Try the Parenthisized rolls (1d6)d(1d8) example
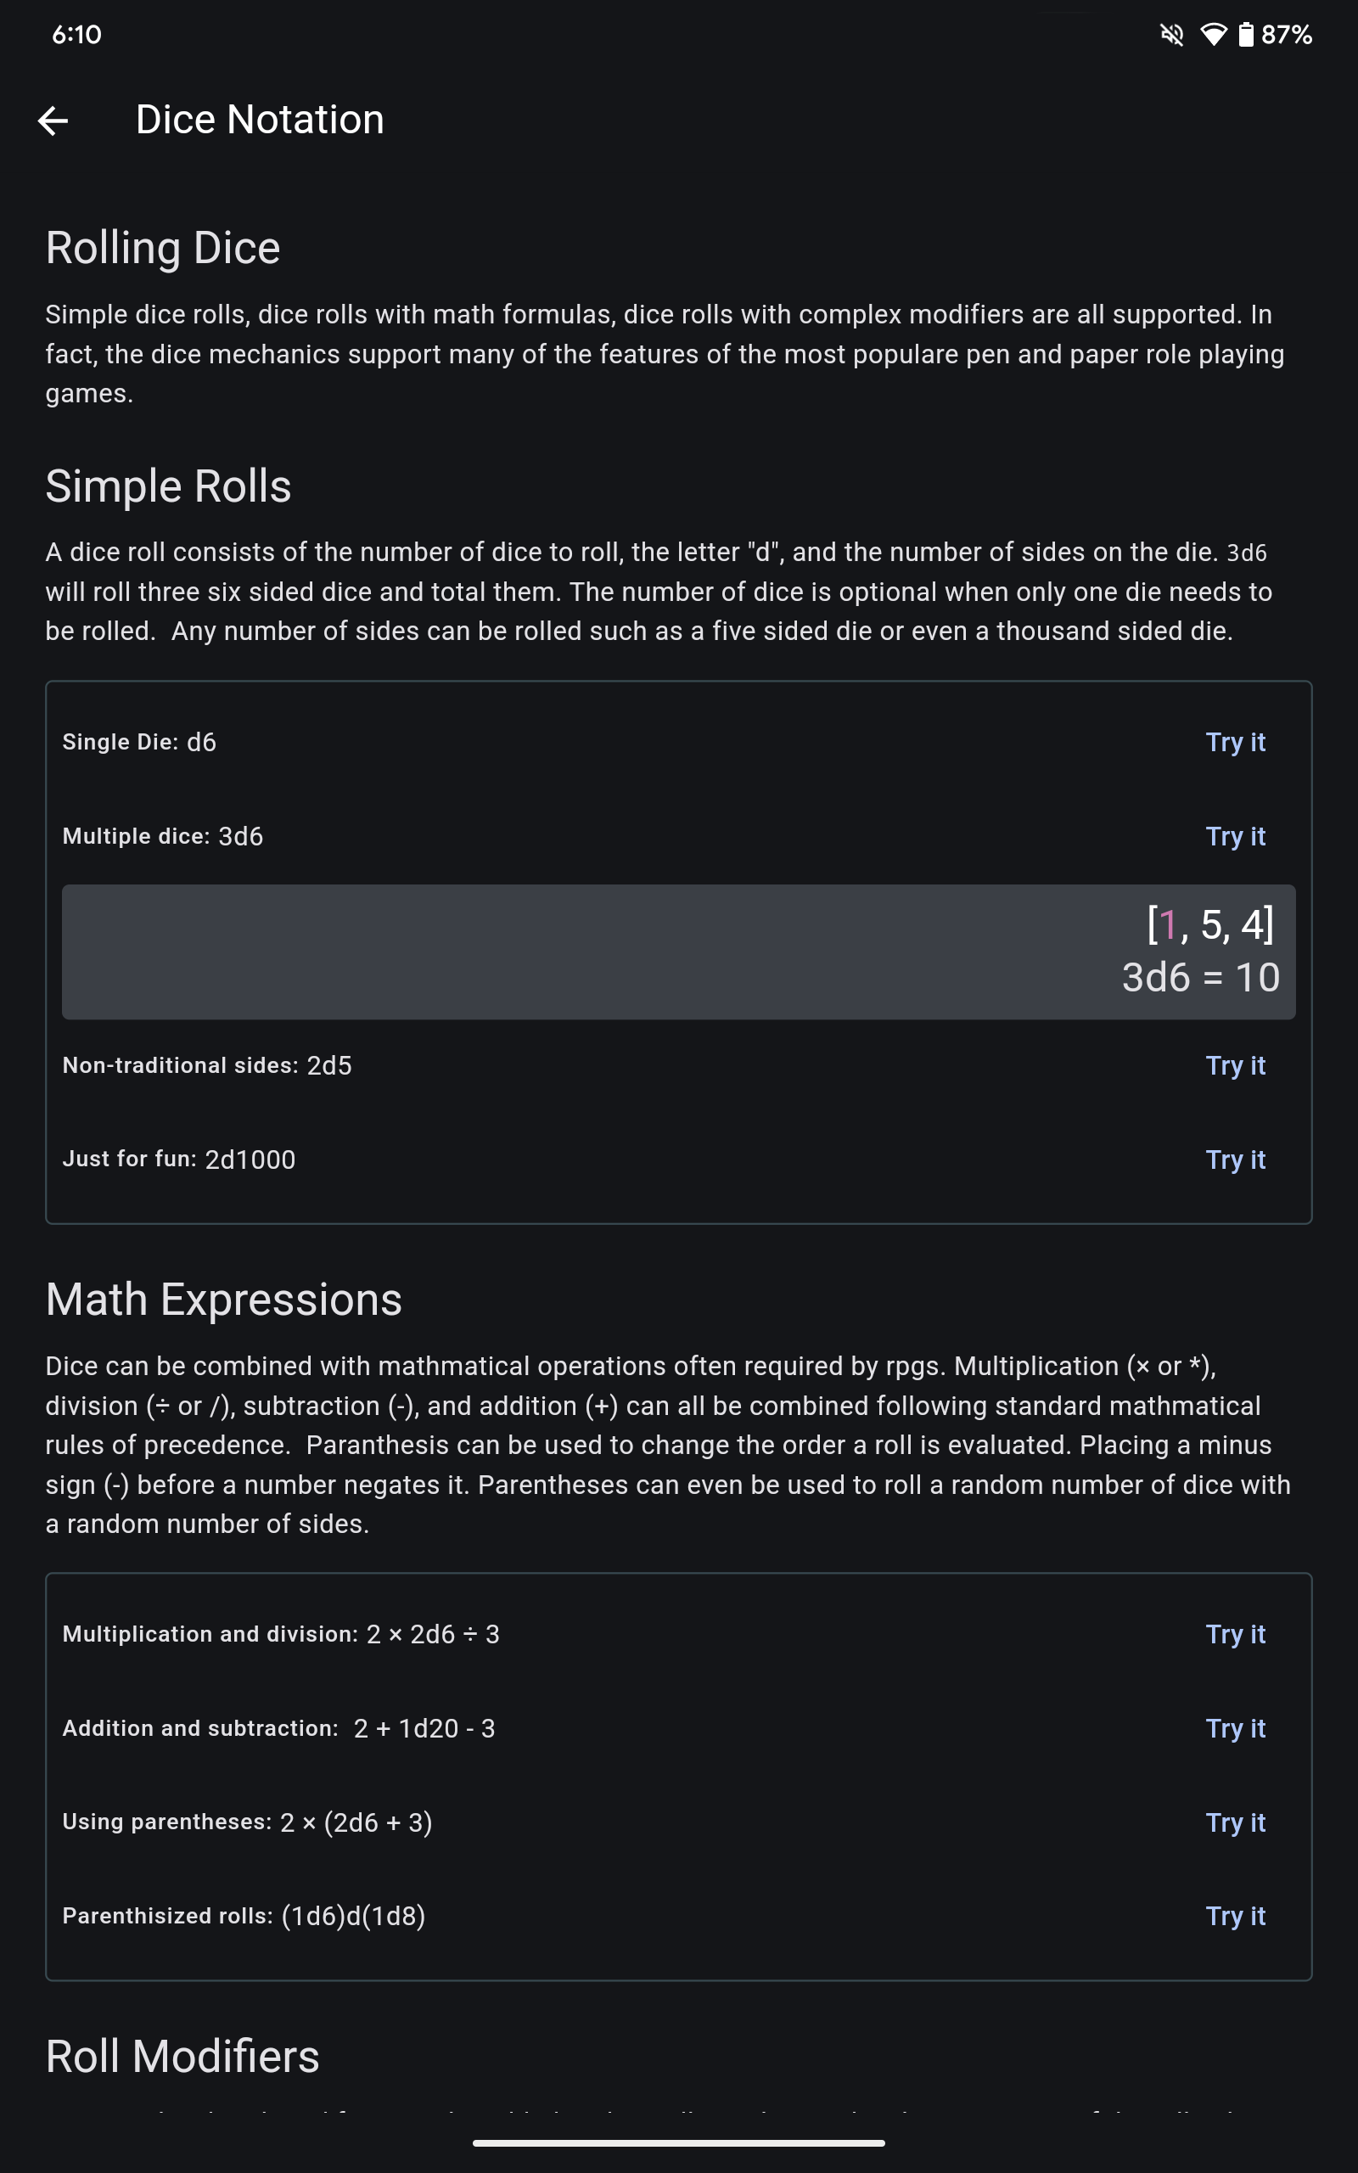 (x=1236, y=1916)
